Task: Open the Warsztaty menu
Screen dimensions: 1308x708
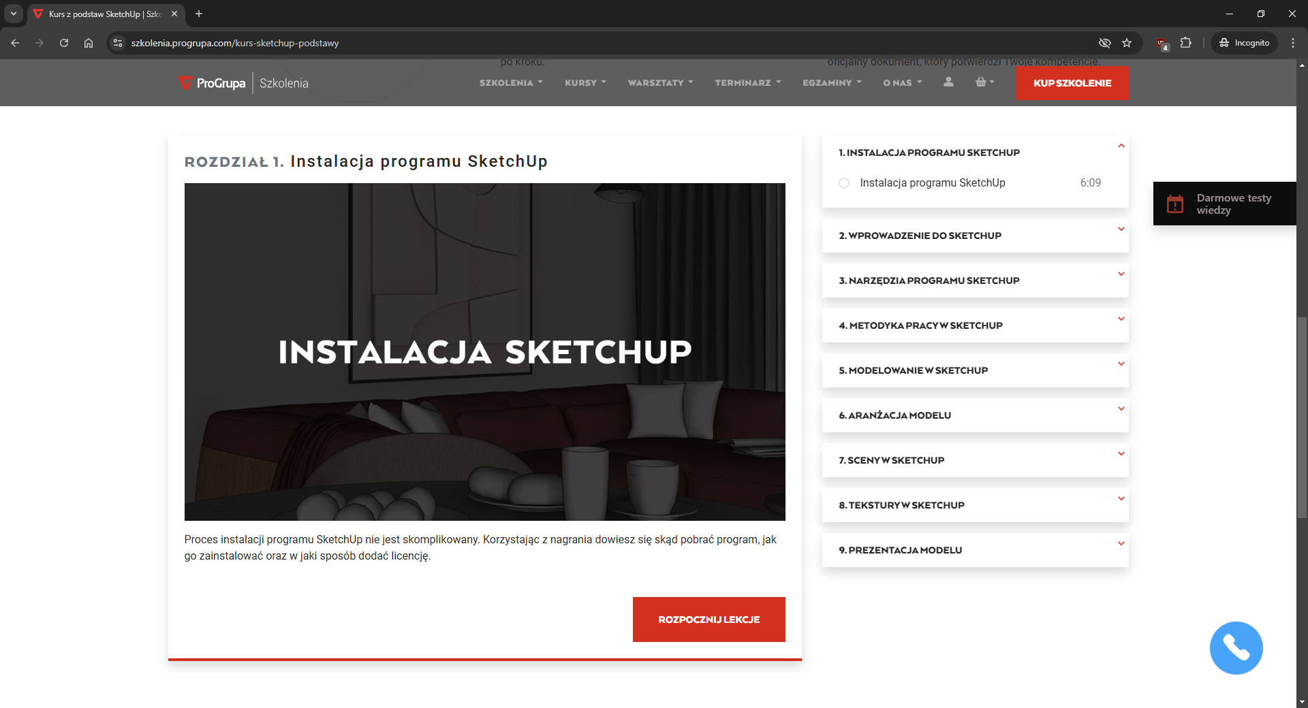Action: pos(660,82)
